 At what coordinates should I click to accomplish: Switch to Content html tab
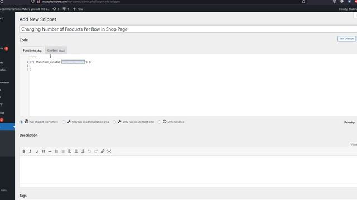tap(56, 51)
